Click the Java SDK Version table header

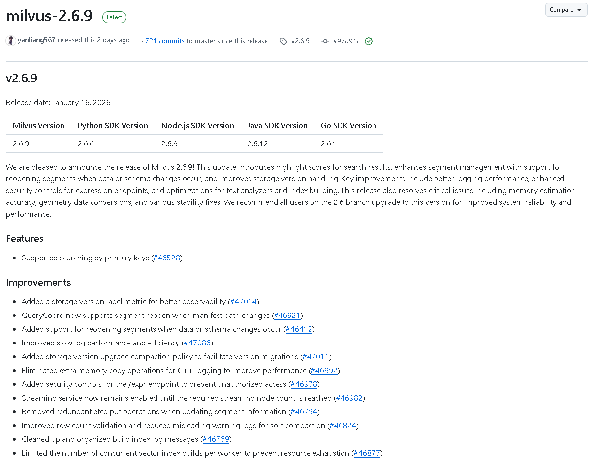point(278,125)
